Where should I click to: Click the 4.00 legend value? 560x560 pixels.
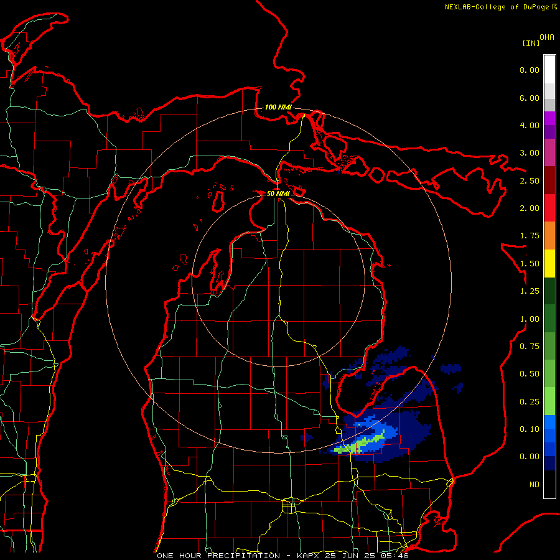point(530,125)
